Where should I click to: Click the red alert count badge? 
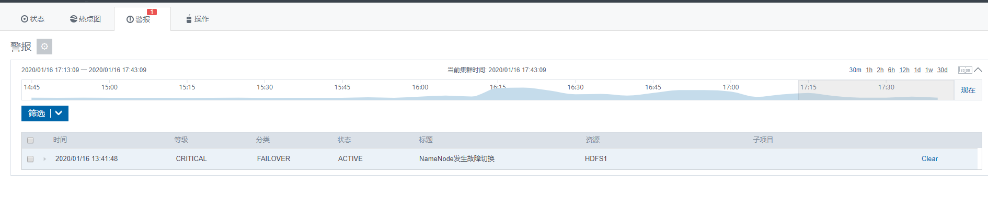(x=152, y=12)
